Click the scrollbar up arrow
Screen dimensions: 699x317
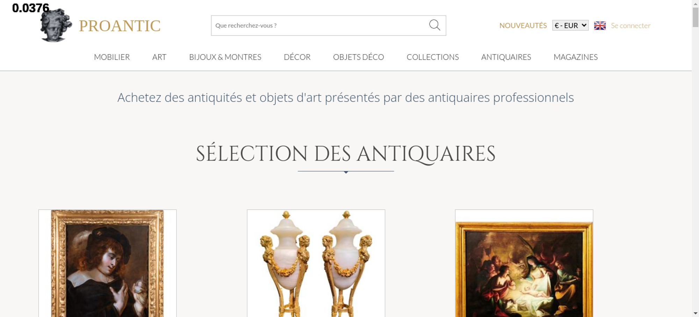click(696, 3)
